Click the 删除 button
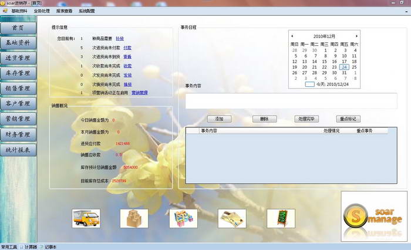The width and height of the screenshot is (411, 250). tap(264, 119)
